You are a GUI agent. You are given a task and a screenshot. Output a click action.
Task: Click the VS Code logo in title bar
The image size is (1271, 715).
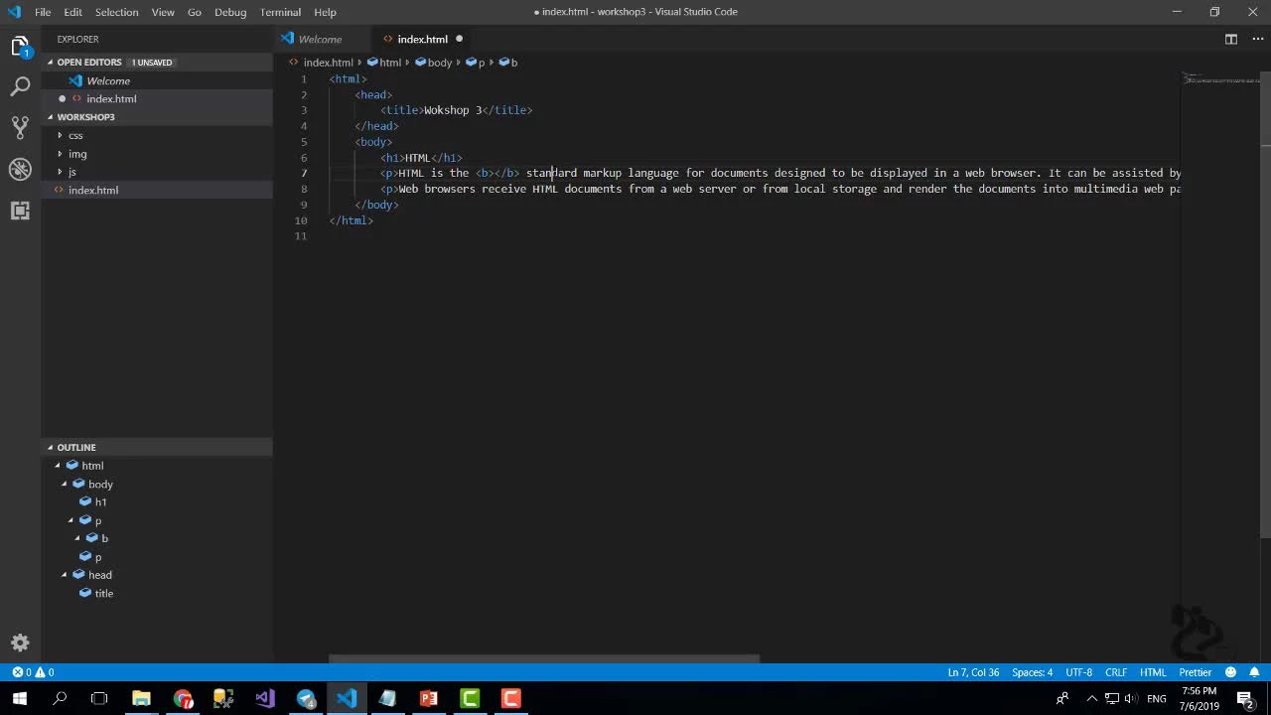point(14,12)
